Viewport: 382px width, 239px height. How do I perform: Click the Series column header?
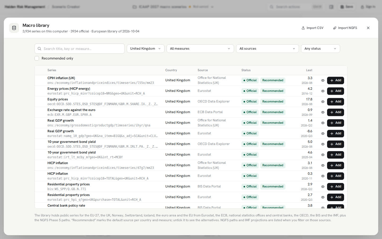52,70
